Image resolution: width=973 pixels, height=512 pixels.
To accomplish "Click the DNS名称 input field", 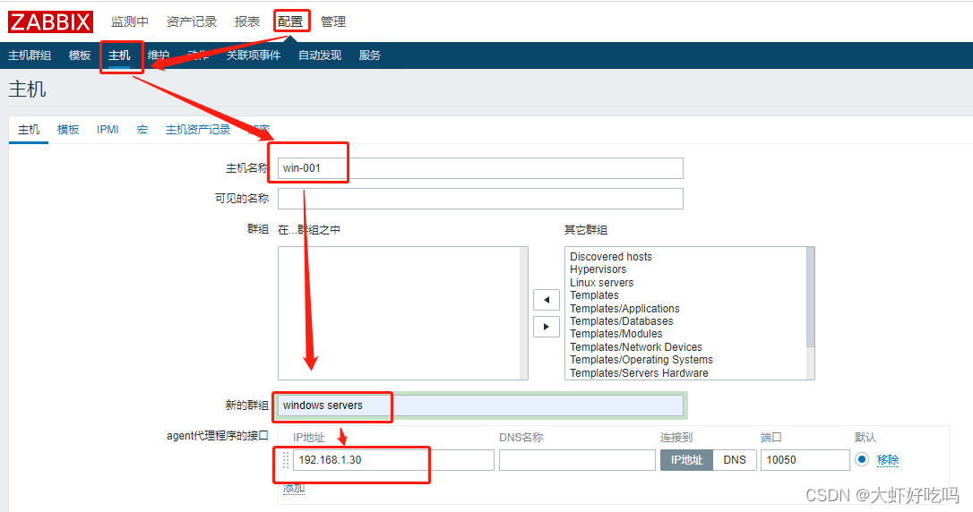I will (577, 460).
